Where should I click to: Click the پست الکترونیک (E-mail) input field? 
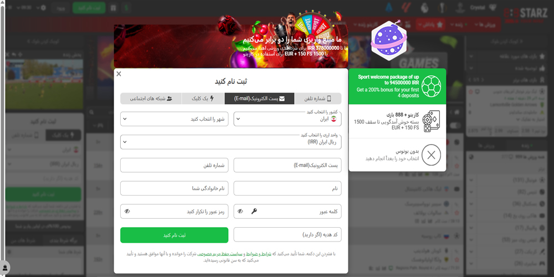(287, 165)
